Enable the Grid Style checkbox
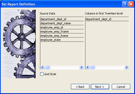 pyautogui.click(x=42, y=74)
